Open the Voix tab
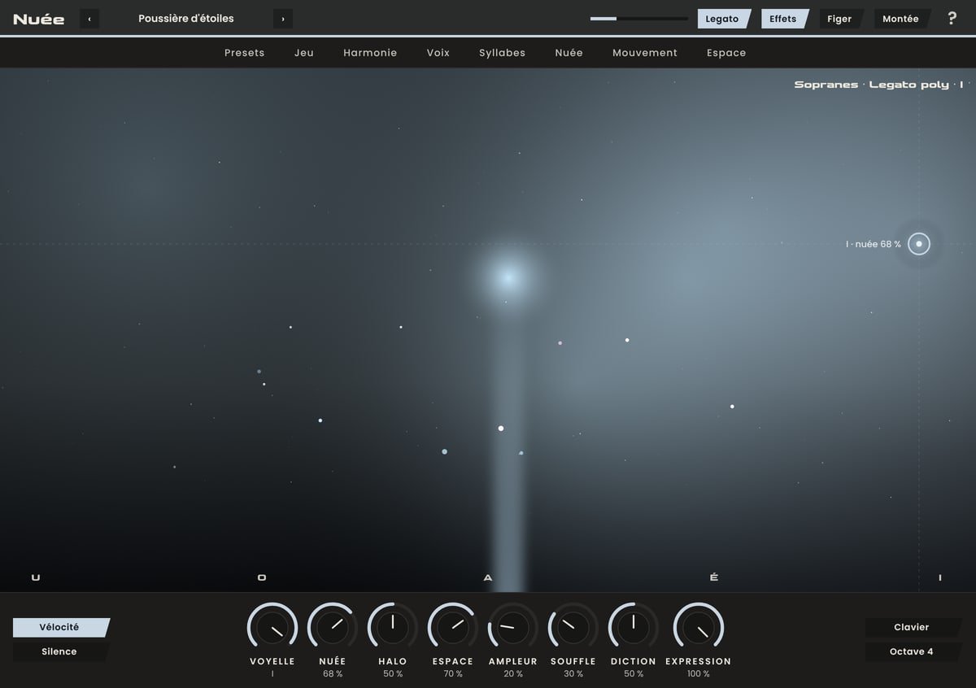Image resolution: width=976 pixels, height=688 pixels. (x=438, y=53)
